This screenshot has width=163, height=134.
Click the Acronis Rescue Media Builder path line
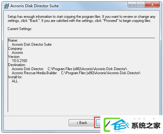pos(76,73)
